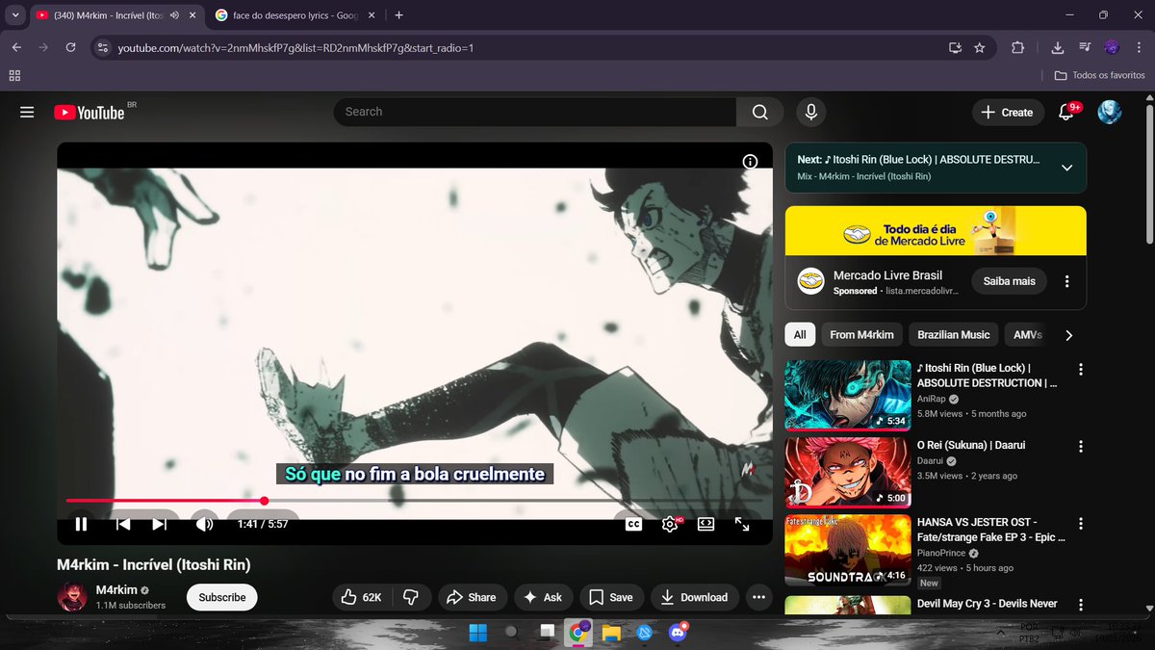Click the magnifier search button

[x=760, y=112]
